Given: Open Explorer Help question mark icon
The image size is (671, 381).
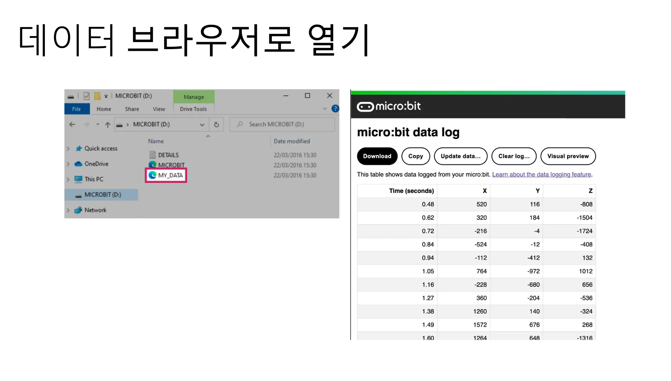Looking at the screenshot, I should [x=335, y=109].
